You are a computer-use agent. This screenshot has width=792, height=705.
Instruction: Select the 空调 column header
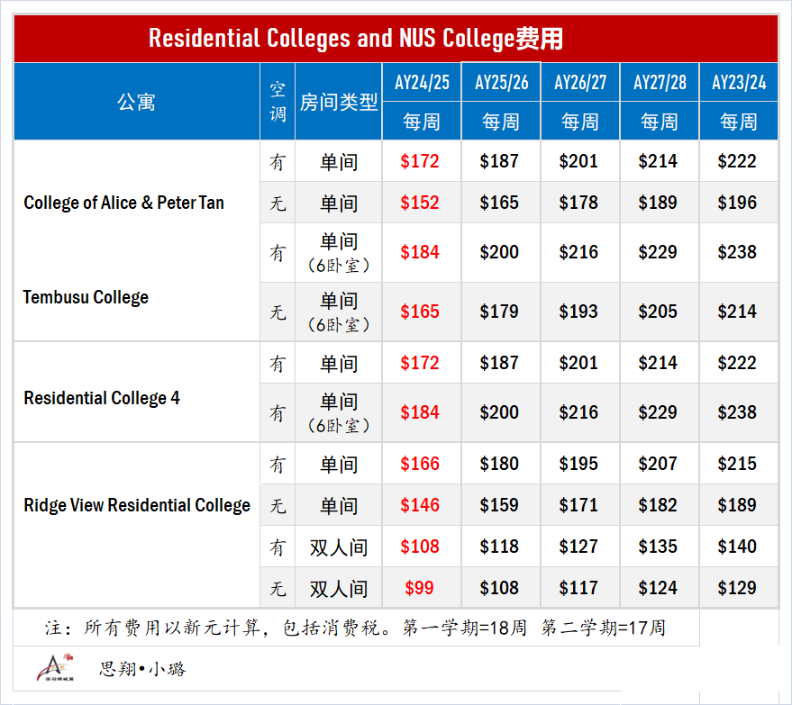[x=278, y=102]
